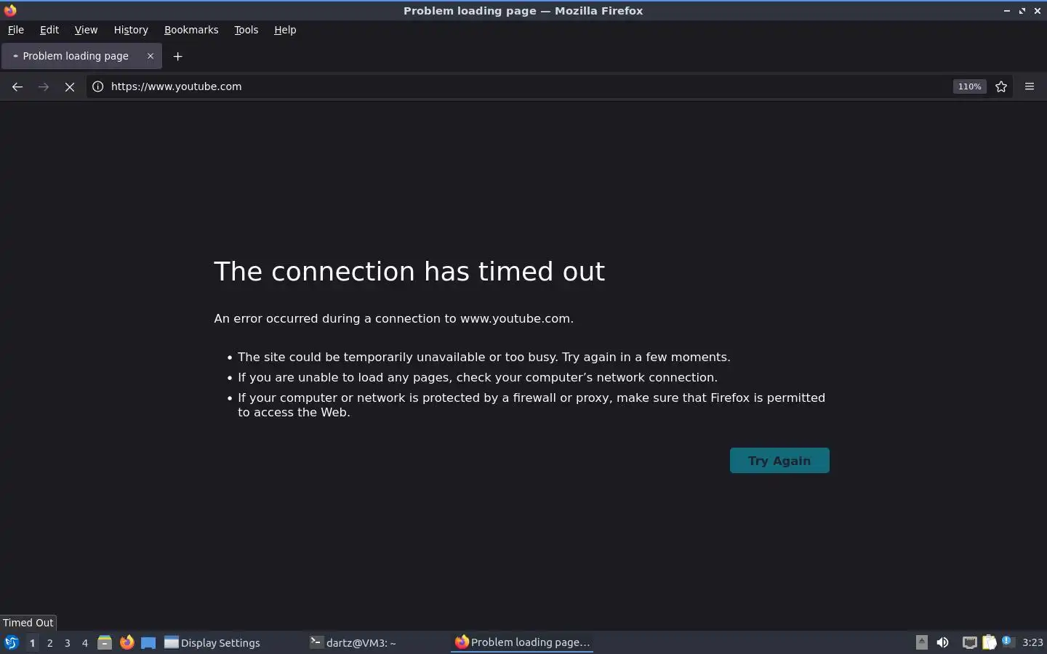Viewport: 1047px width, 654px height.
Task: Click the 'An error occurred during a connection' text
Action: [x=393, y=318]
